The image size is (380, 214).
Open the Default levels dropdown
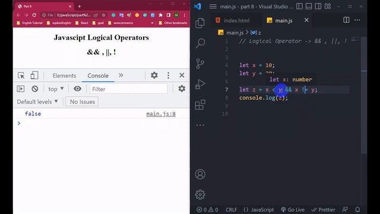[x=37, y=102]
